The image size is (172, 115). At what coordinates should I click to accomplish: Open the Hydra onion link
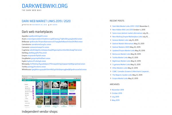[36, 61]
